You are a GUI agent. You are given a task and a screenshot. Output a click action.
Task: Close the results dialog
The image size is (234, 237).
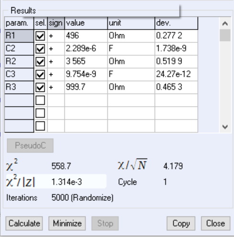coord(216,223)
